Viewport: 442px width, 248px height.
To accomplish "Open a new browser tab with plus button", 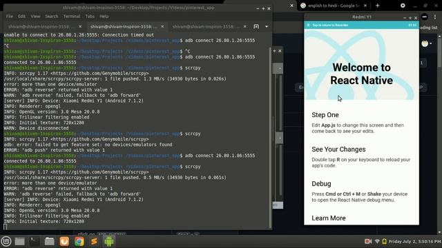I will click(378, 6).
